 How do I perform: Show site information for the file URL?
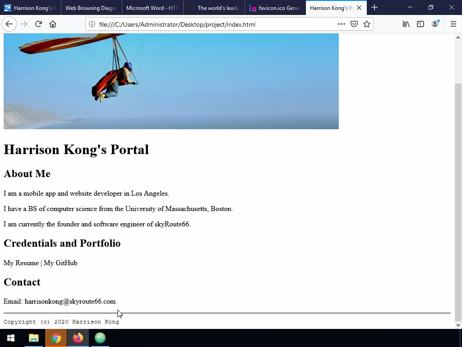click(x=92, y=24)
